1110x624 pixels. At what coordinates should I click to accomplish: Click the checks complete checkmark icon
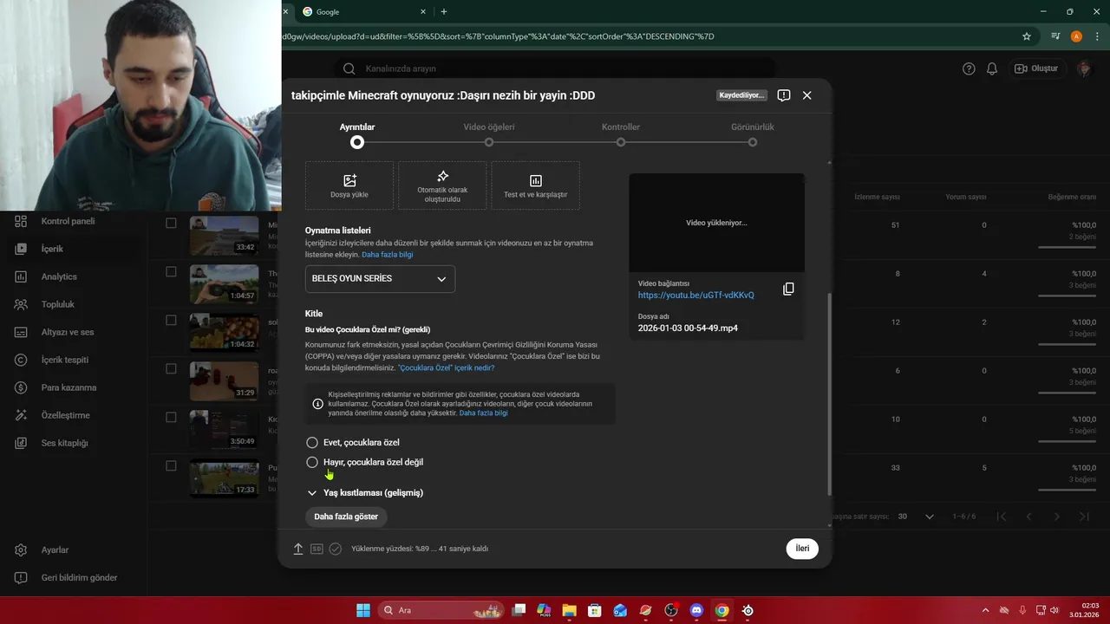click(x=336, y=549)
